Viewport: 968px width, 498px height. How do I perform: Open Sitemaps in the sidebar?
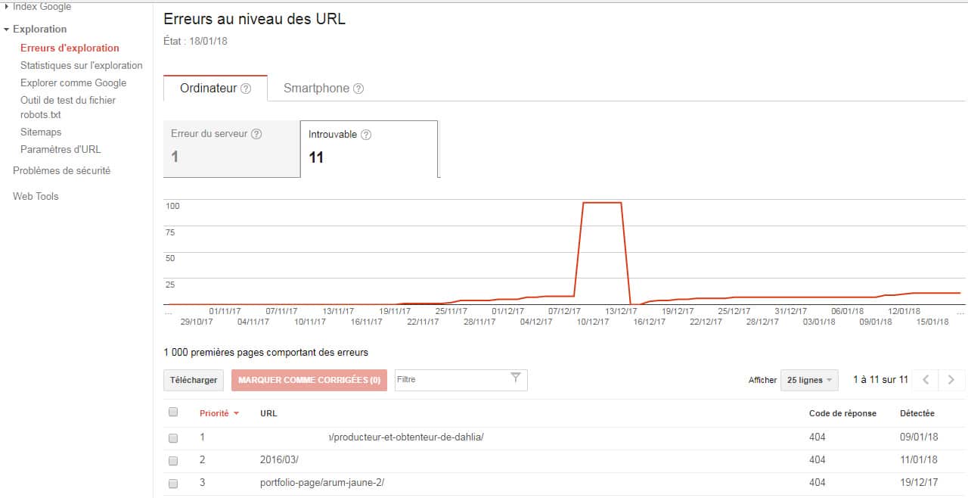click(41, 132)
